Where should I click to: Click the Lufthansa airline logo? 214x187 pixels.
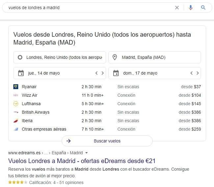pyautogui.click(x=16, y=104)
